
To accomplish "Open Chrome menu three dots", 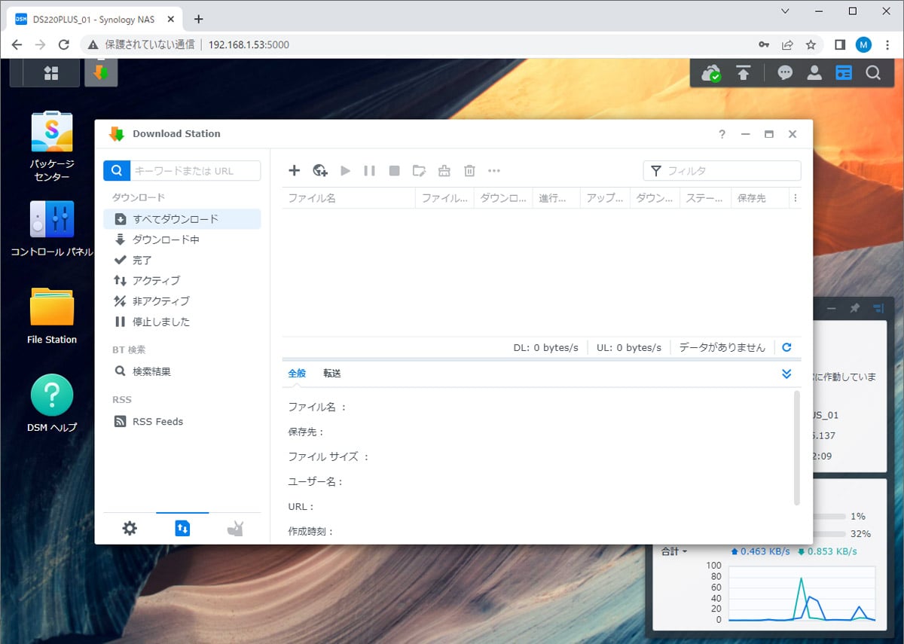I will click(887, 44).
